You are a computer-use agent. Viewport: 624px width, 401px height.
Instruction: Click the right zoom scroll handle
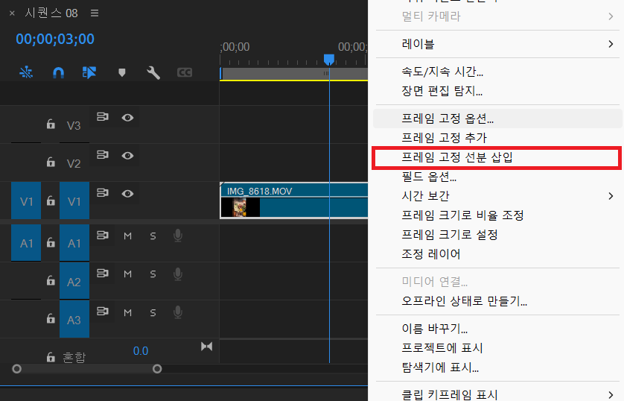[x=157, y=369]
